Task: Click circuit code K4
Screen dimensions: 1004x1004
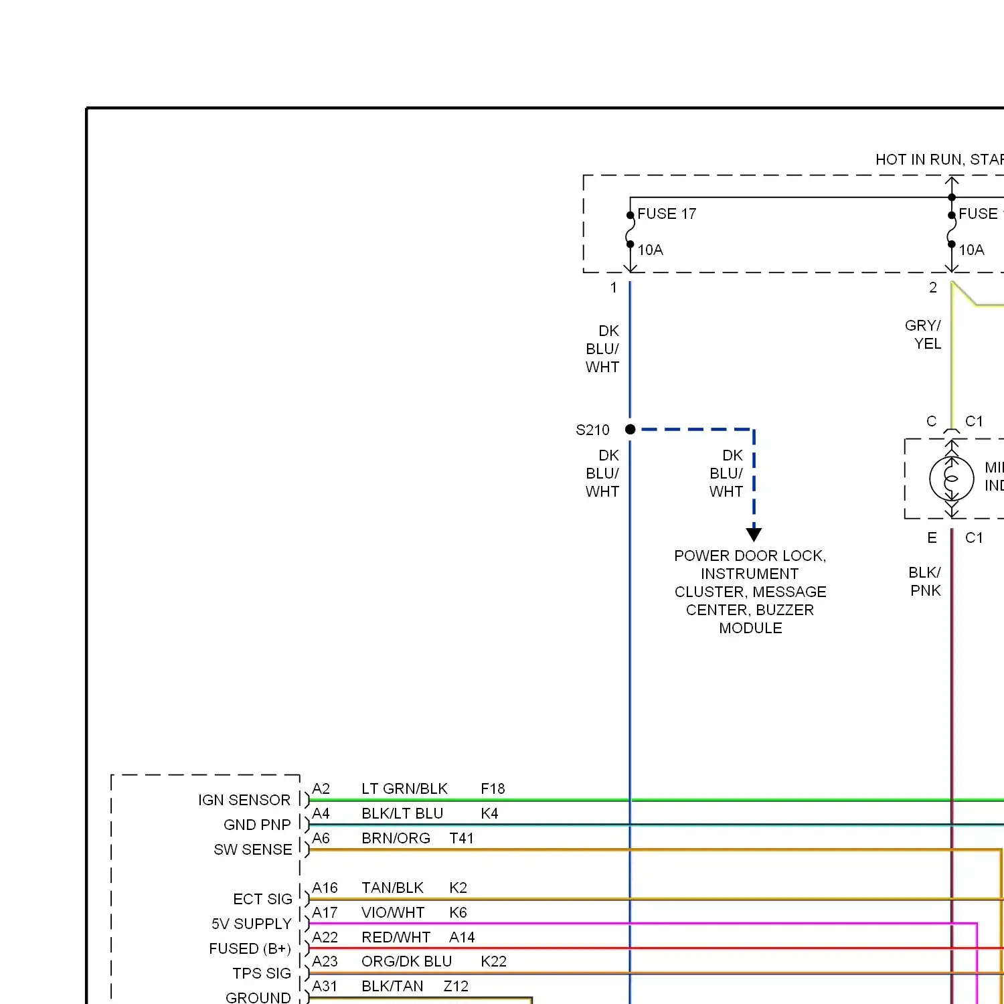Action: (x=489, y=813)
